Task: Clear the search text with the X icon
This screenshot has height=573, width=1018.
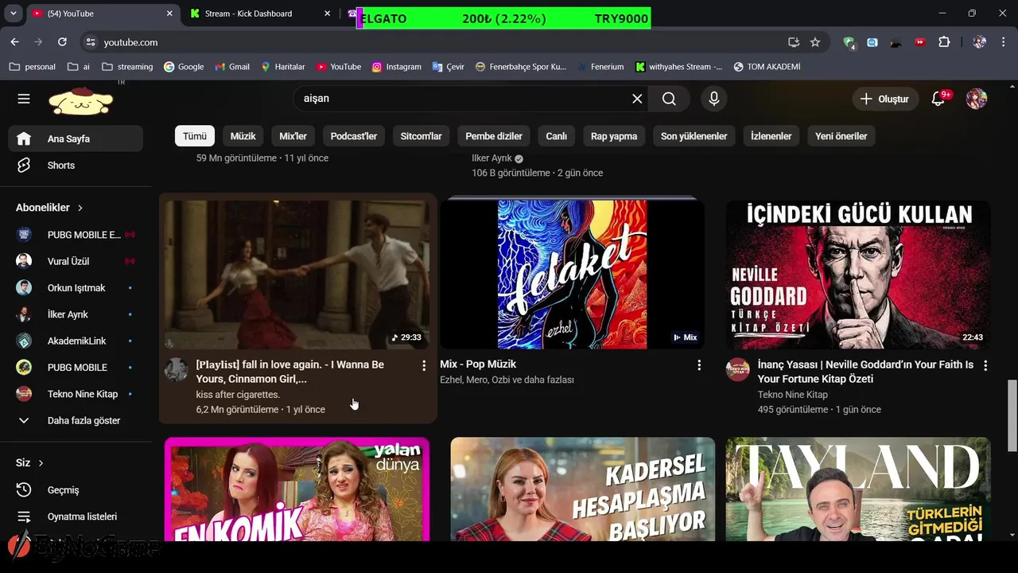Action: coord(637,99)
